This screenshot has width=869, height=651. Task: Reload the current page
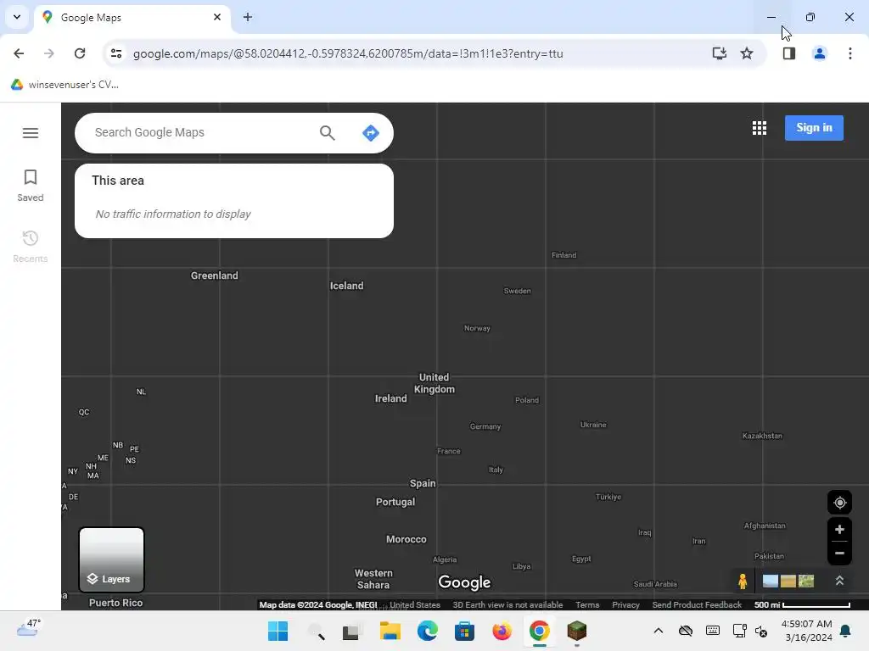[x=80, y=53]
